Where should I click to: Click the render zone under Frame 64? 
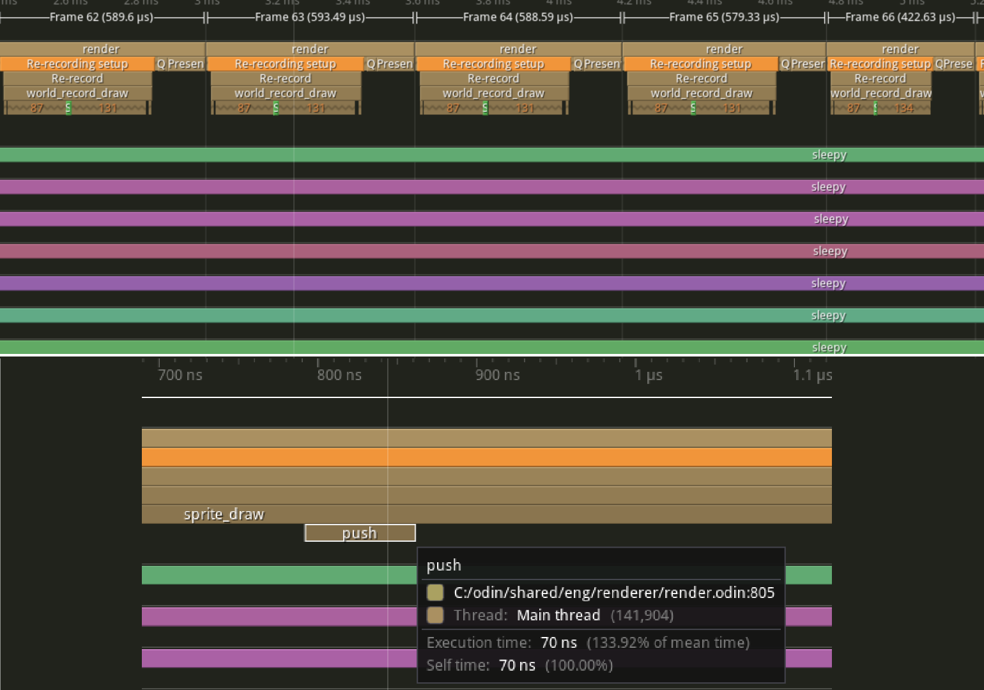point(518,49)
